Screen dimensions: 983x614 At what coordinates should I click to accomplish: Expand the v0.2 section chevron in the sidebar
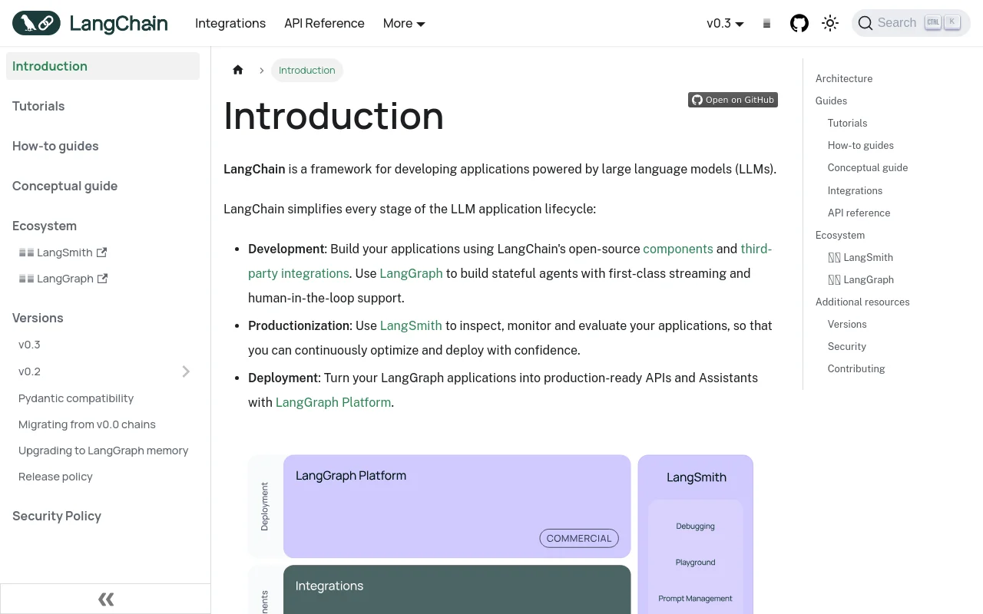pos(186,371)
